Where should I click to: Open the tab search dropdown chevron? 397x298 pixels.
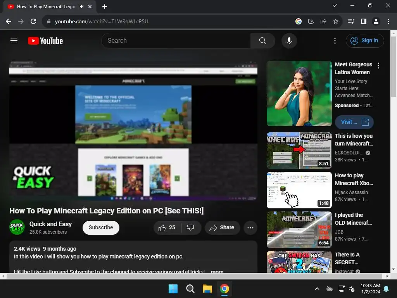pyautogui.click(x=335, y=5)
